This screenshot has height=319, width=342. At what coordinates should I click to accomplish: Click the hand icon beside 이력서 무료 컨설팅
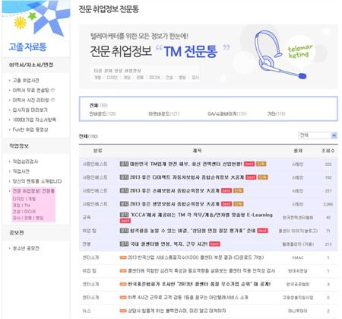[52, 90]
